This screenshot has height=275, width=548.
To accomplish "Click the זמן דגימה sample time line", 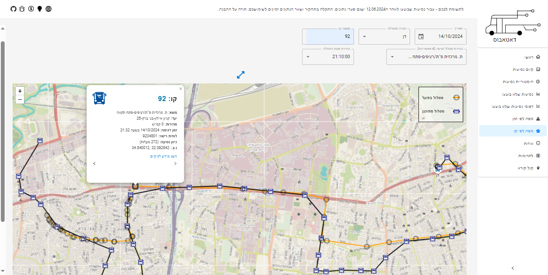I will [x=148, y=130].
